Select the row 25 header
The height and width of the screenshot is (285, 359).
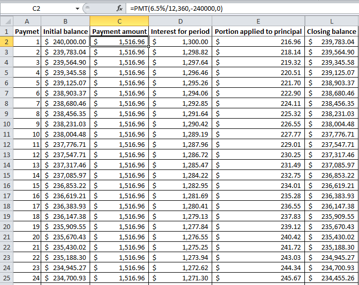tap(6, 278)
